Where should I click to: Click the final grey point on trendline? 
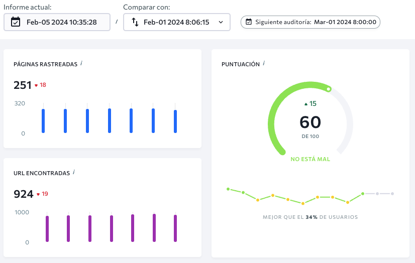(392, 194)
